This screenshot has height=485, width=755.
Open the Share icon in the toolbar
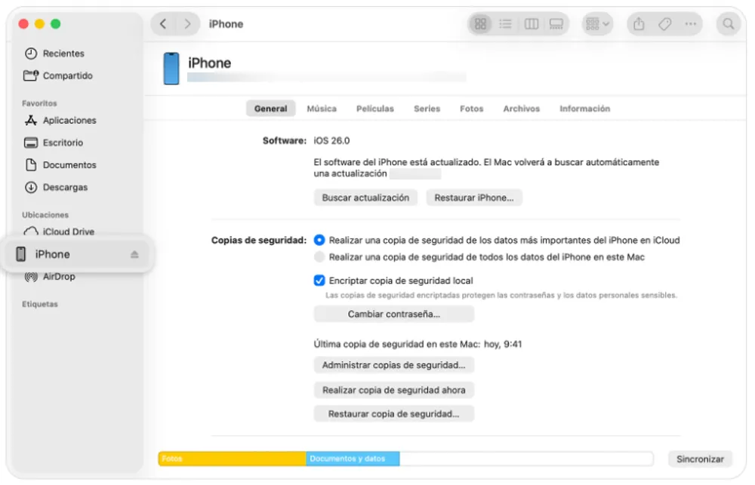(638, 23)
